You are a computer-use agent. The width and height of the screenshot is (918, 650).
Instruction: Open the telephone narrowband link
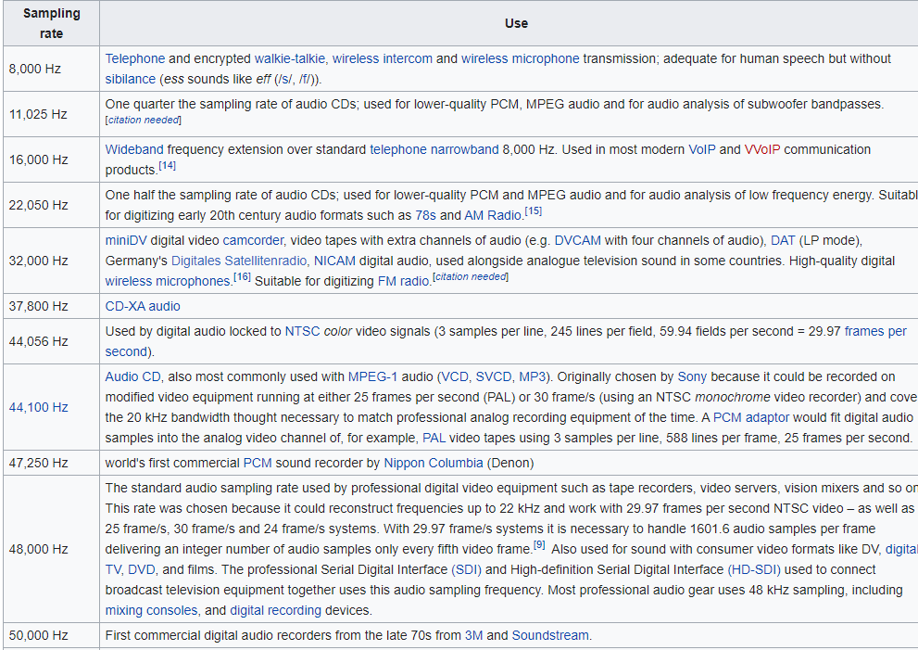point(434,149)
